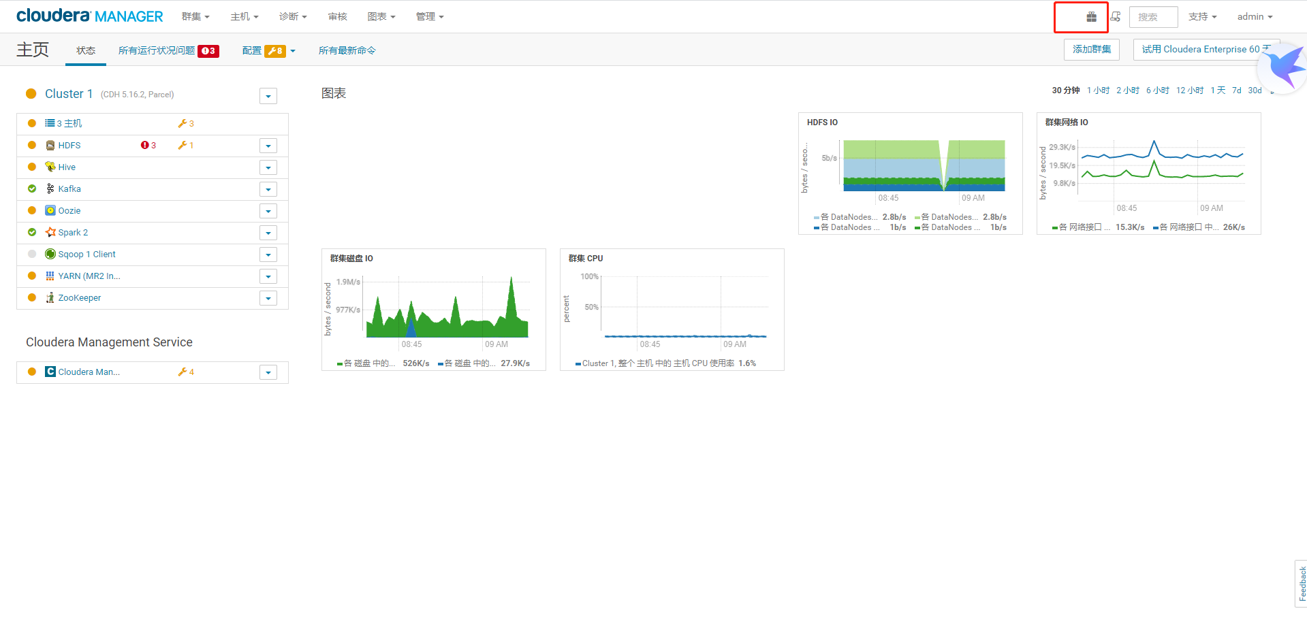Open Cluster 1 actions dropdown

click(268, 96)
